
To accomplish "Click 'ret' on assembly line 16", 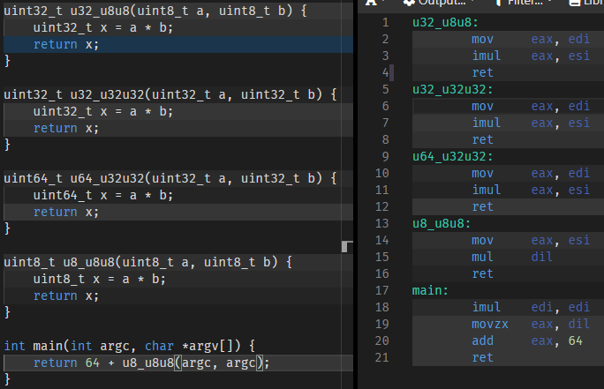I will point(482,274).
